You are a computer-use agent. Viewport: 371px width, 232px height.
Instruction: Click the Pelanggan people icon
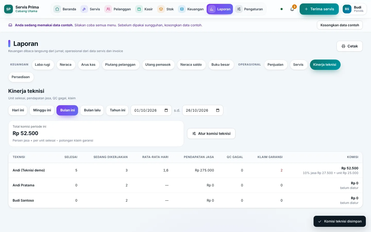pyautogui.click(x=108, y=9)
